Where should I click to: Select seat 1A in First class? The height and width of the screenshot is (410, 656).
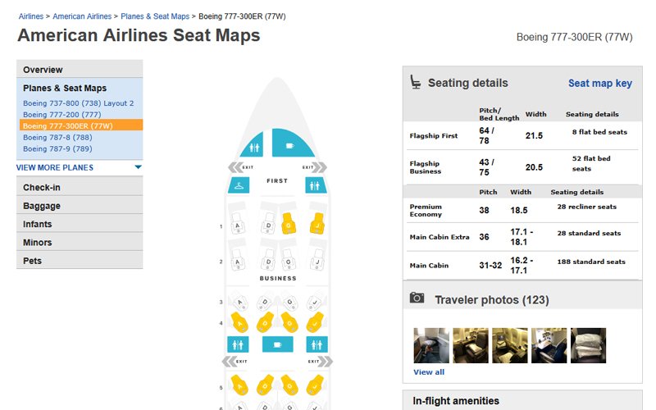coord(239,225)
